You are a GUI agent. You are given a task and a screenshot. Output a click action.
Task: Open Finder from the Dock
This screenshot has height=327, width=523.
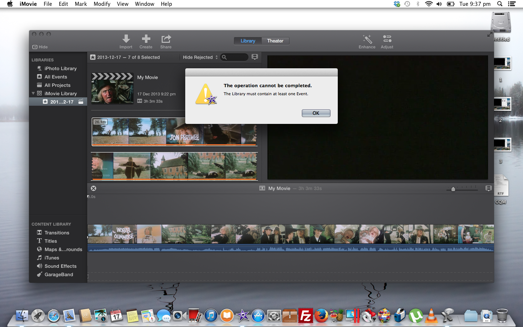click(22, 315)
